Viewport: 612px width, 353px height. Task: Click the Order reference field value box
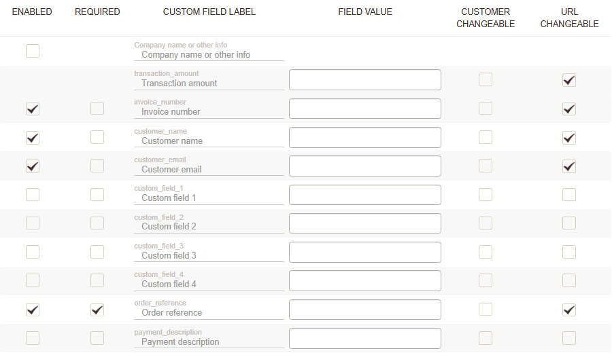(x=365, y=310)
